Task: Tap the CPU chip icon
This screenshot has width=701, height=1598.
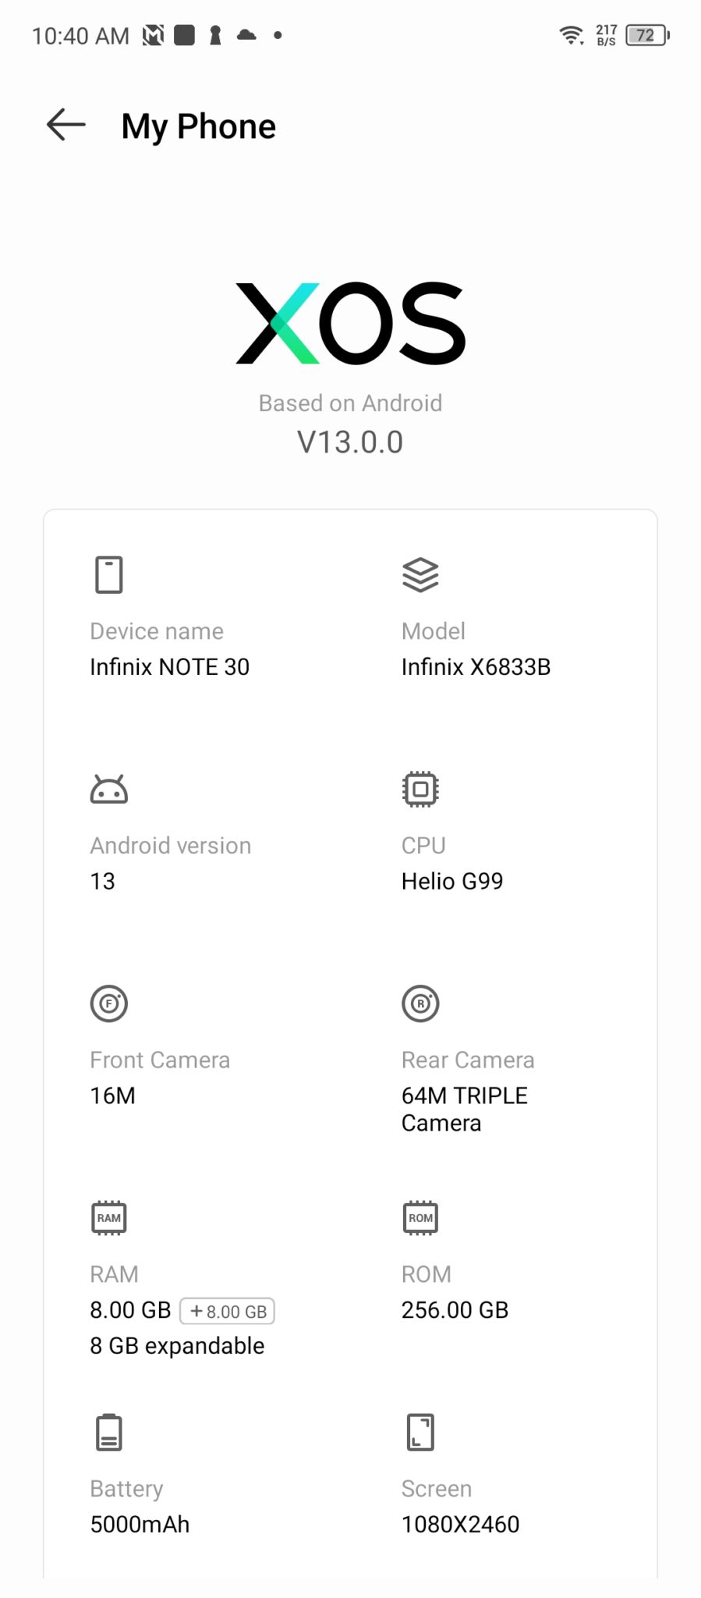Action: click(x=420, y=789)
